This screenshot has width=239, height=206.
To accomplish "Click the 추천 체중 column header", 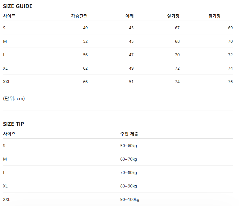I will click(129, 134).
